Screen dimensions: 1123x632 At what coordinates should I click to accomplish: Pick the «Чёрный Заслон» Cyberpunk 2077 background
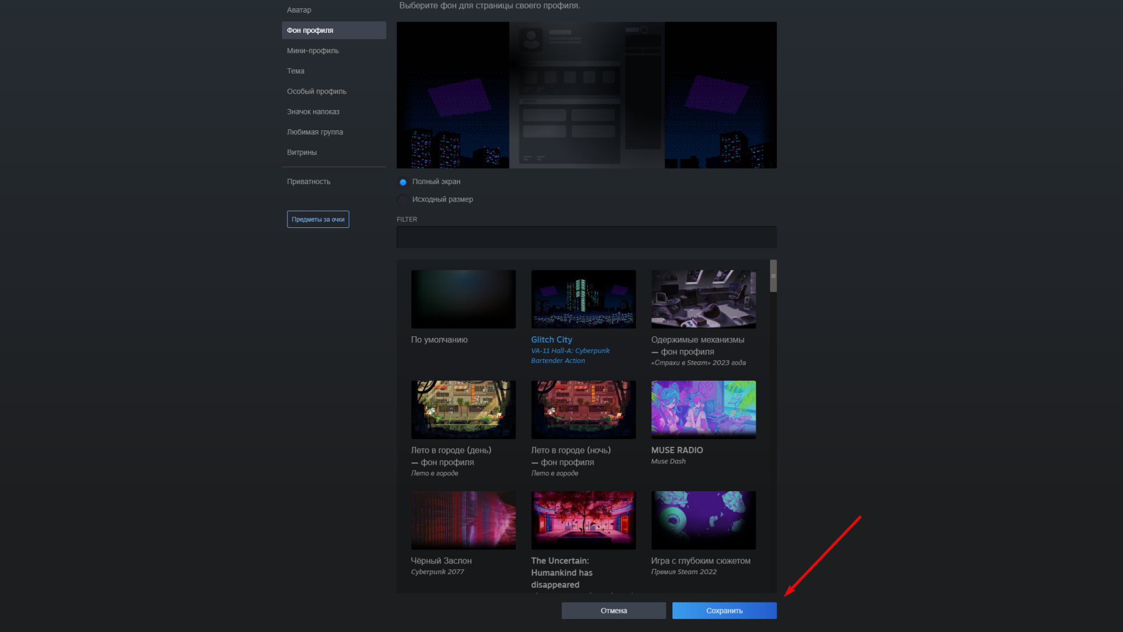pyautogui.click(x=463, y=520)
